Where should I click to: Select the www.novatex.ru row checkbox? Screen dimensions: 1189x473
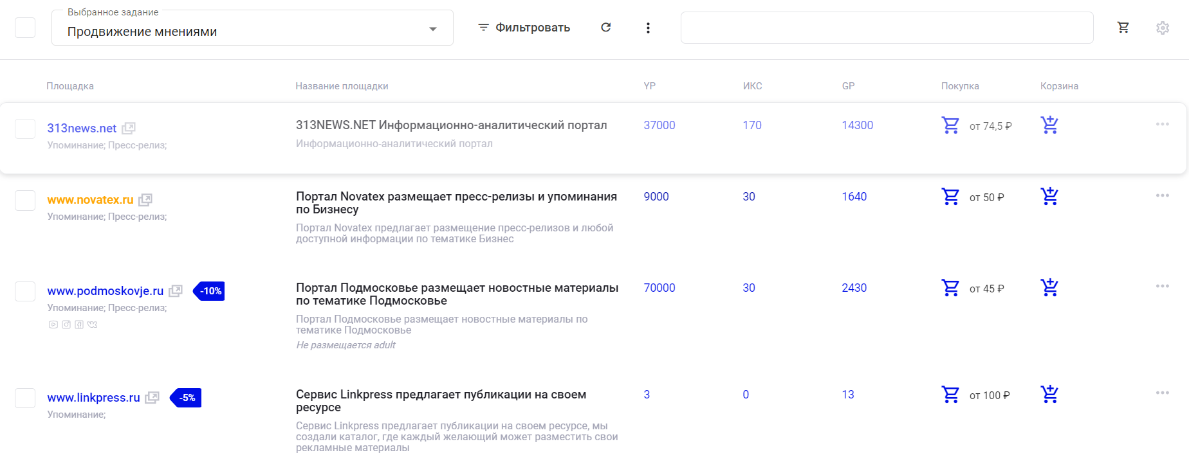point(25,201)
